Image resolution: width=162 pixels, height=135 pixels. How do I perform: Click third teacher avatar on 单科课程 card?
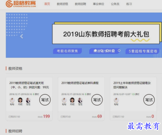pyautogui.click(x=80, y=100)
